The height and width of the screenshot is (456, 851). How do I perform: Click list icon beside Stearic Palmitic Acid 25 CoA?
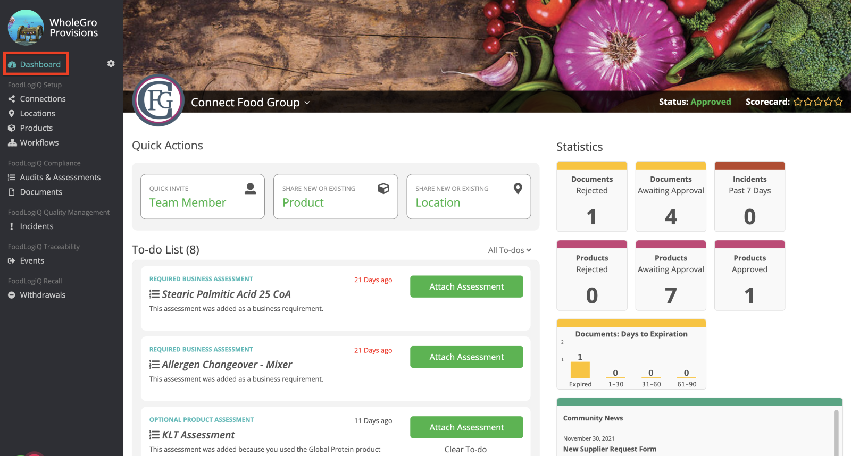154,294
